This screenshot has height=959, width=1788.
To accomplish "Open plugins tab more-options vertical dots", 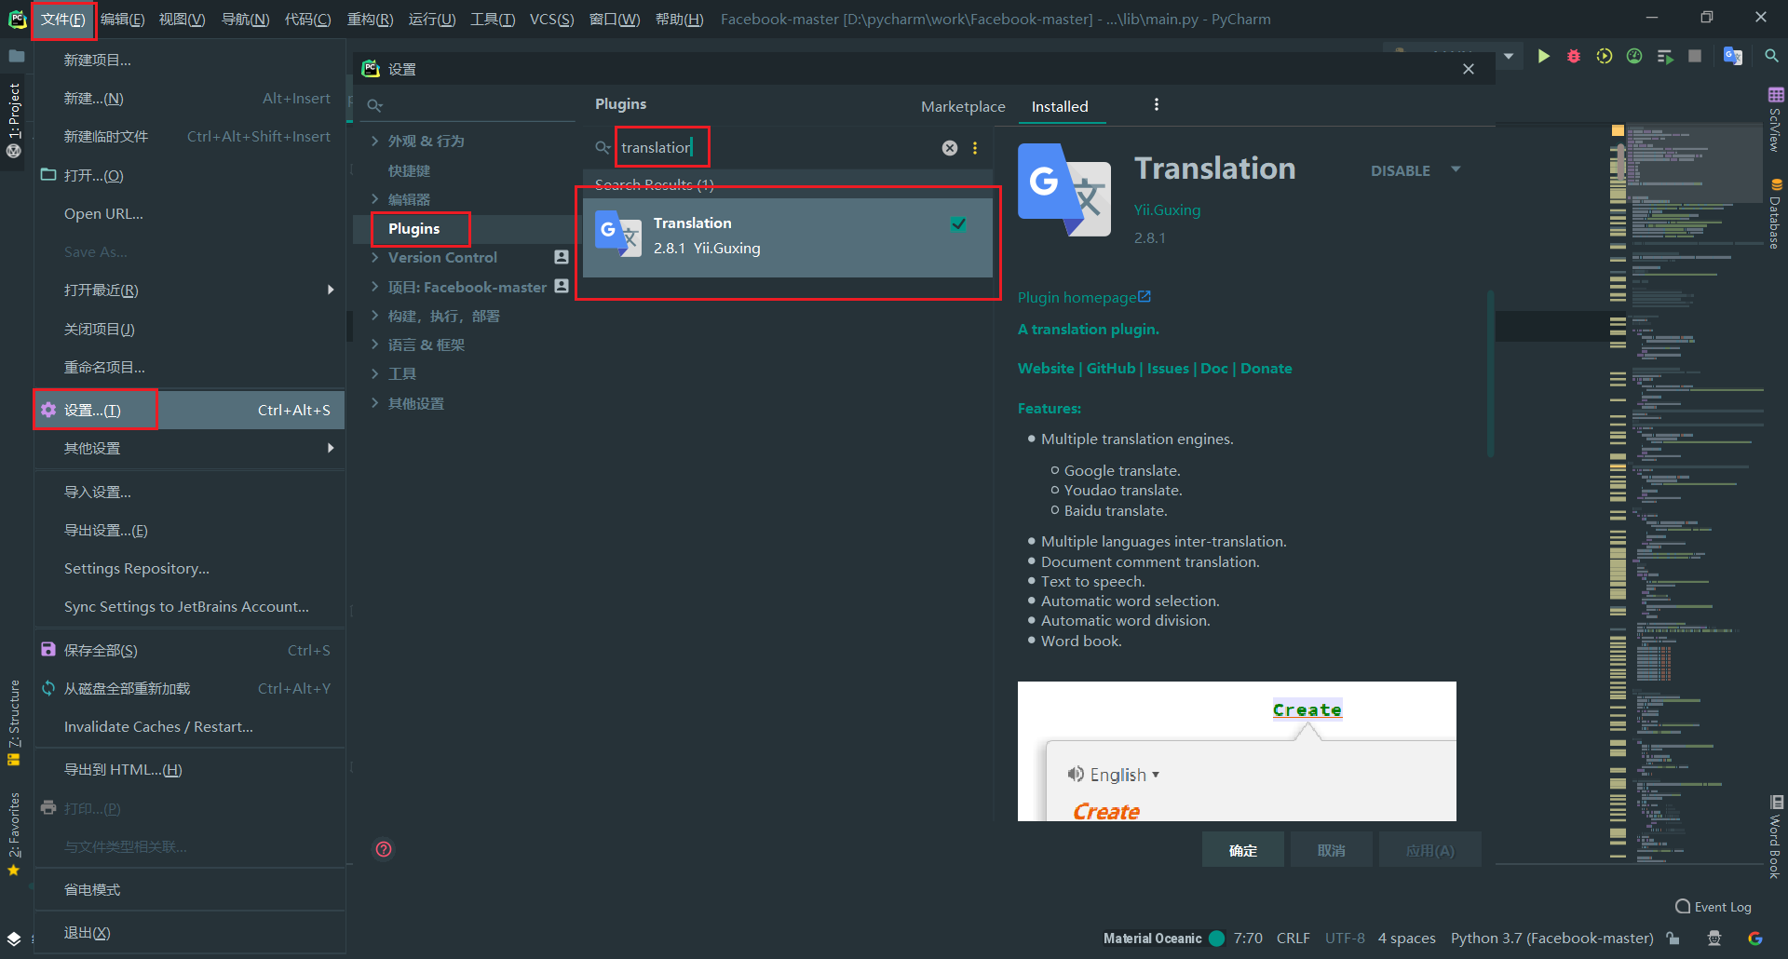I will click(1157, 104).
